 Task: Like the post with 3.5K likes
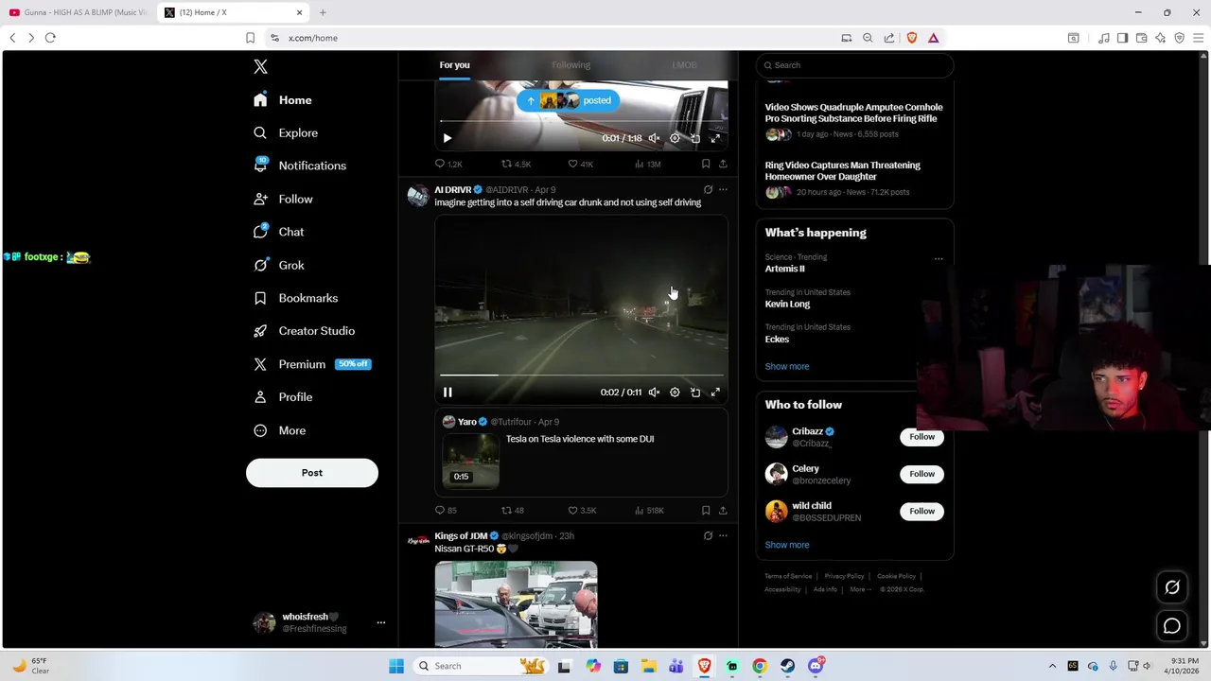point(572,511)
